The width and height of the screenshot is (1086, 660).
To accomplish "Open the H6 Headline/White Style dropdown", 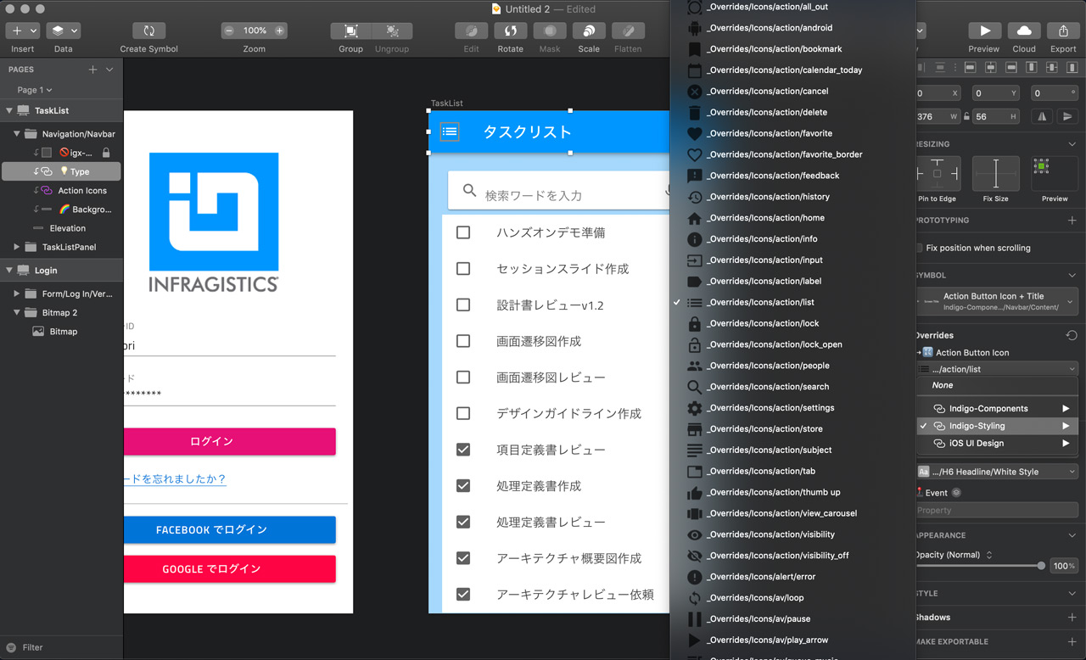I will pyautogui.click(x=997, y=472).
